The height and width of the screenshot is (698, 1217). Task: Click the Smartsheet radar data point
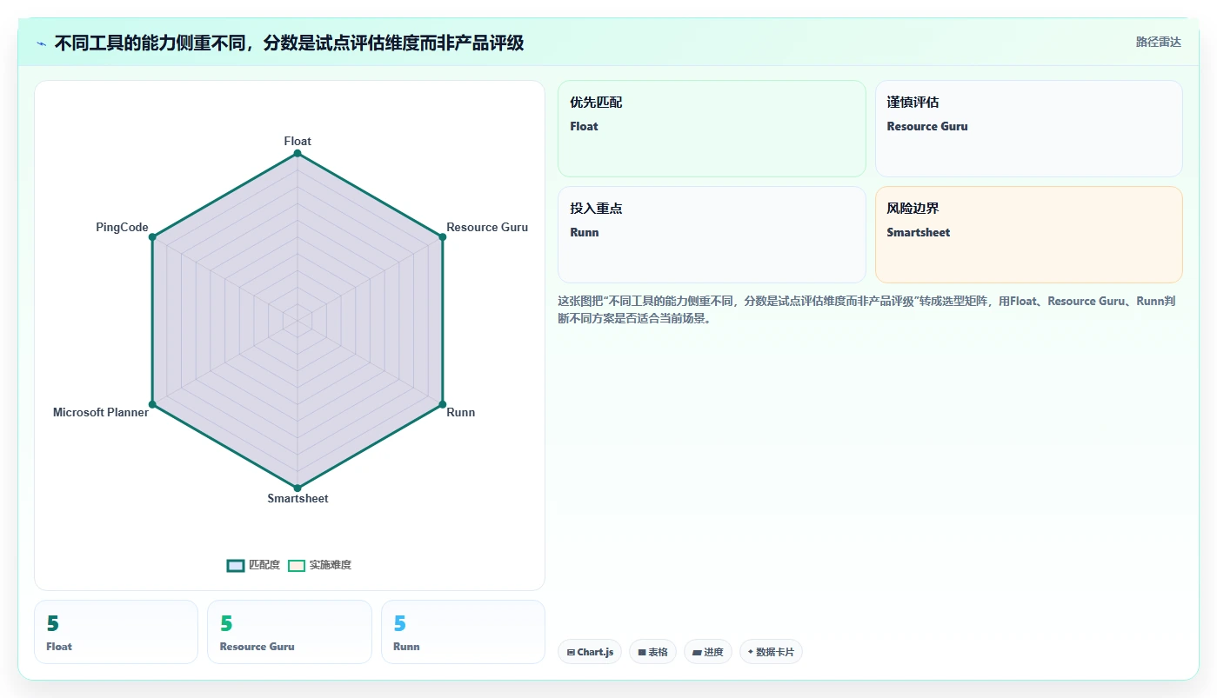click(x=298, y=488)
